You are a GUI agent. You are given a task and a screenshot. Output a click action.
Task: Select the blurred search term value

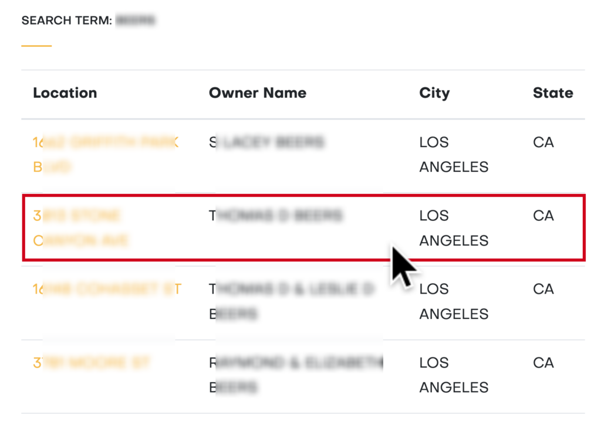136,21
